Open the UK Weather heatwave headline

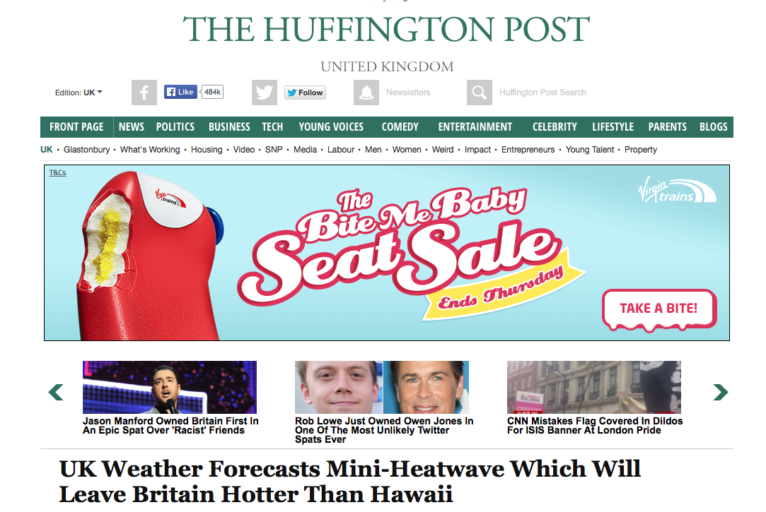click(x=350, y=482)
